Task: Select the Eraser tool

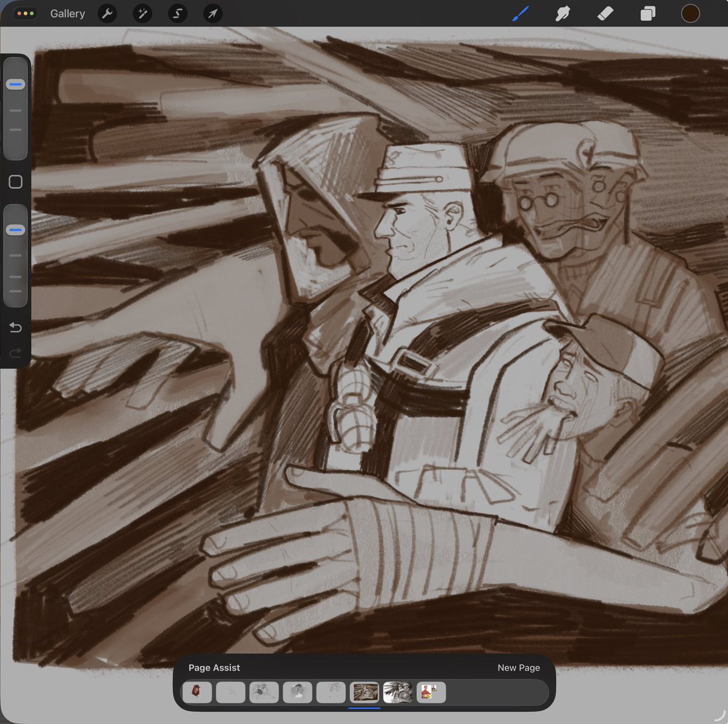Action: pos(605,13)
